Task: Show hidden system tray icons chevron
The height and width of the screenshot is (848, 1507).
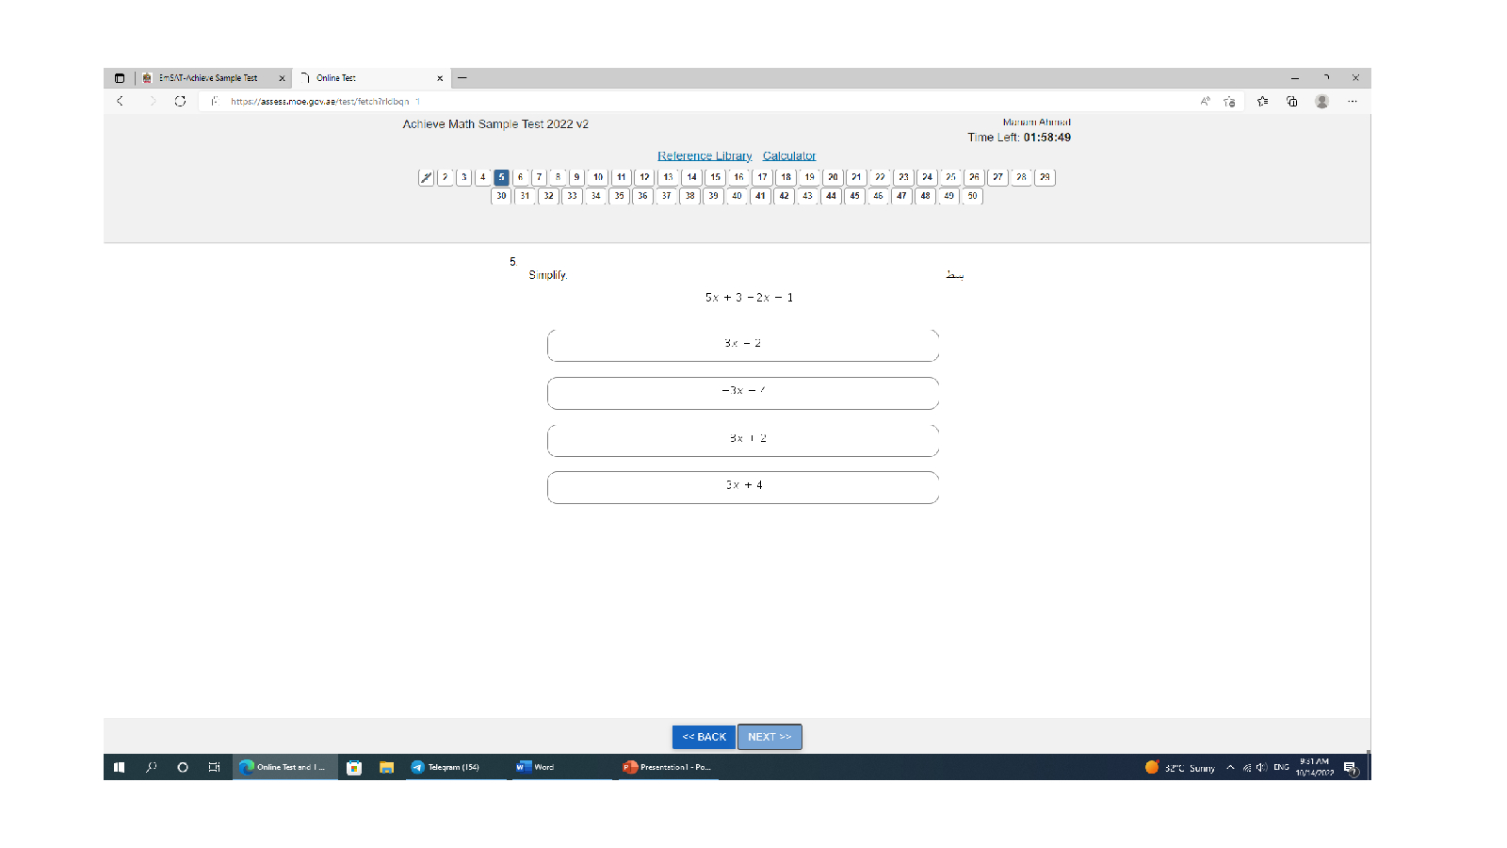Action: click(1230, 767)
